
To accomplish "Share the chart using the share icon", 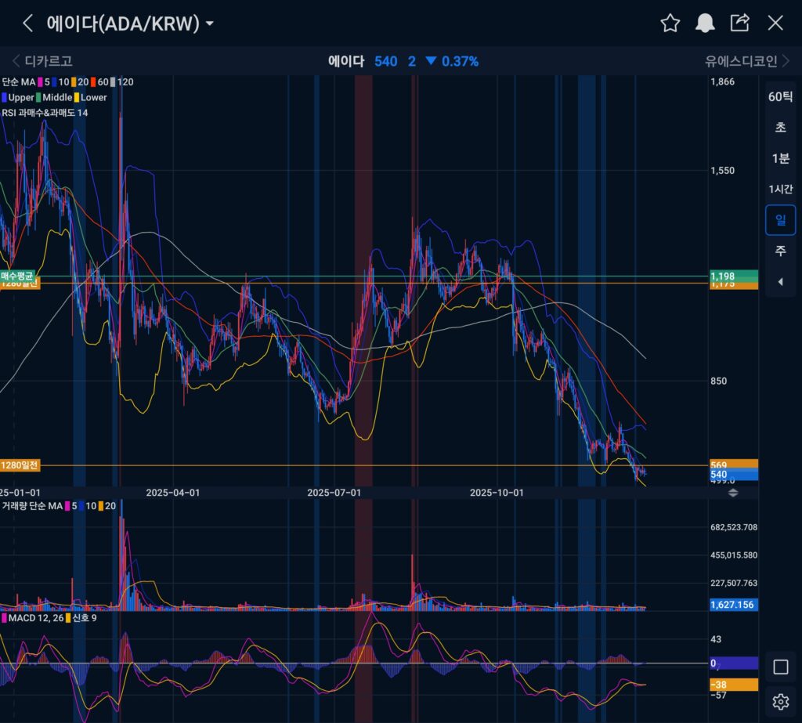I will coord(739,23).
